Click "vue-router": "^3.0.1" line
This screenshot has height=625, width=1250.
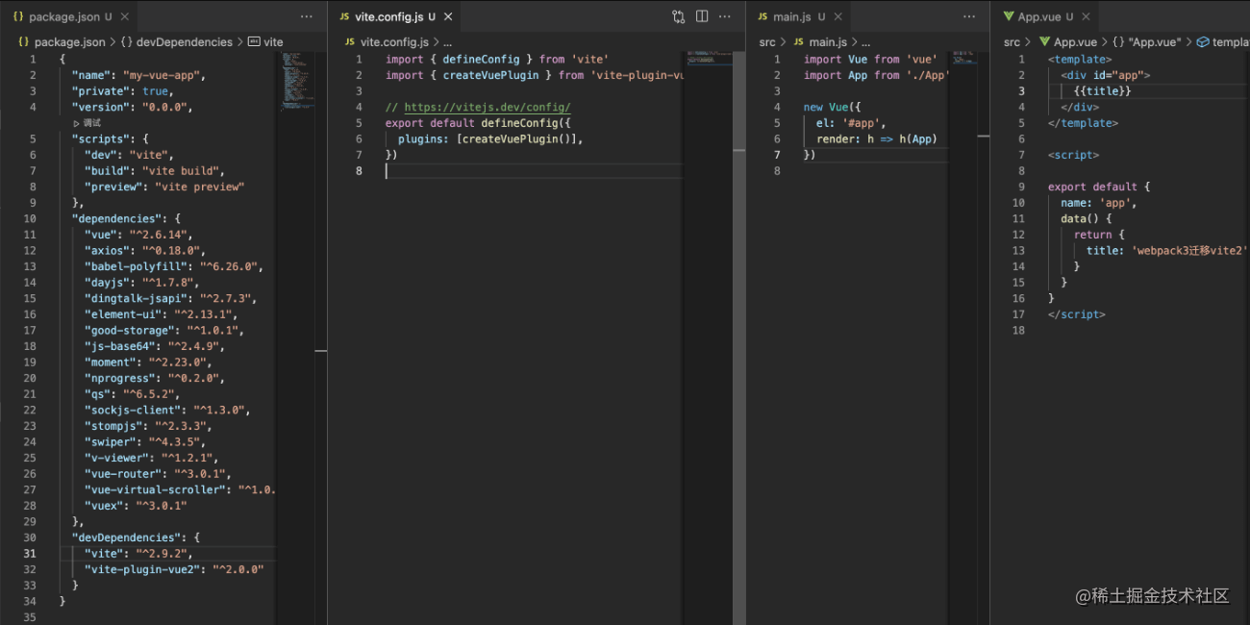point(158,474)
